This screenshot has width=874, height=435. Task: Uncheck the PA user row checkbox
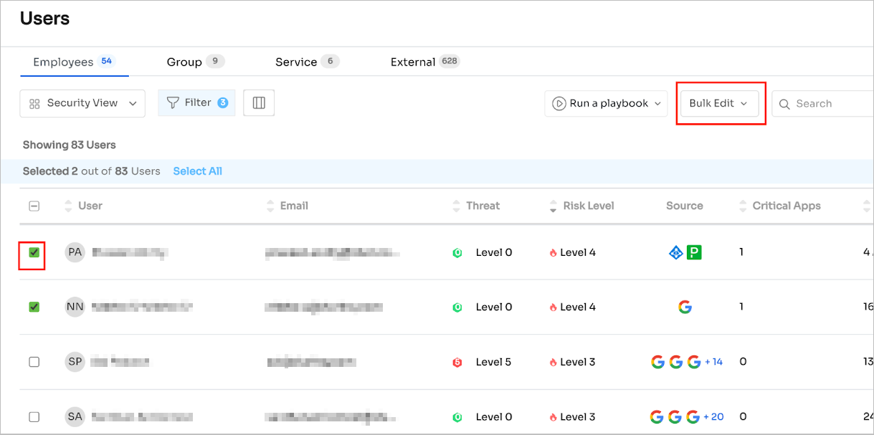tap(34, 252)
